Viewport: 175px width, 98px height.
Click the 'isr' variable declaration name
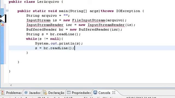[69, 25]
